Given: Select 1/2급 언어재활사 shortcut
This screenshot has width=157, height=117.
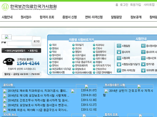Looking at the screenshot, I should tap(104, 72).
